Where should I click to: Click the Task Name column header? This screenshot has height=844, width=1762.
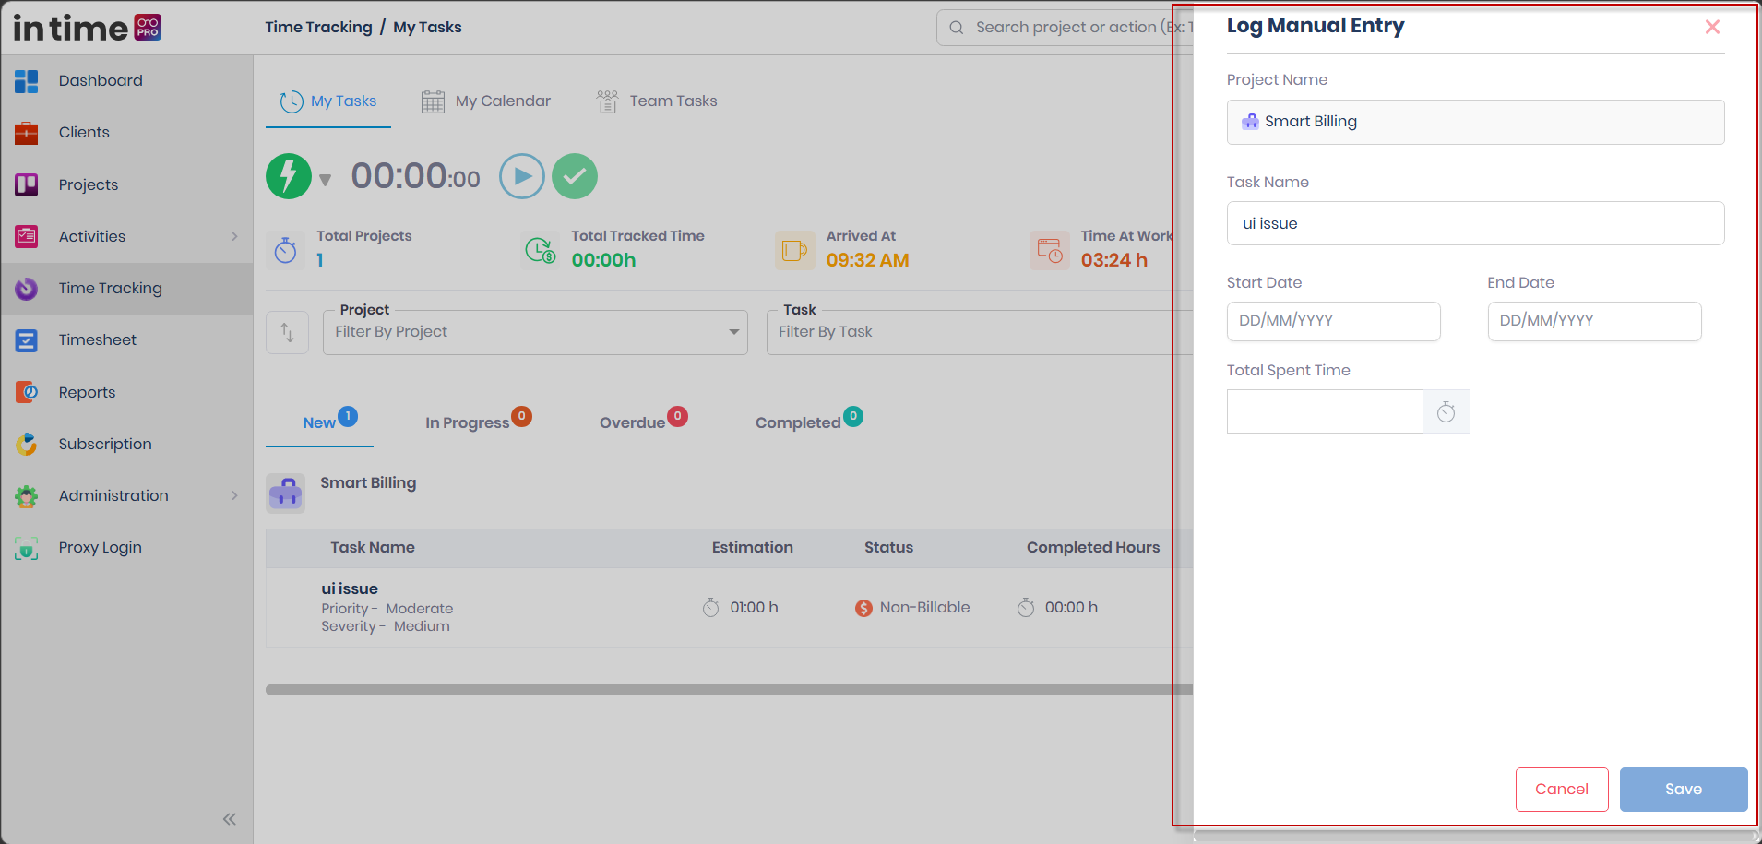[373, 548]
